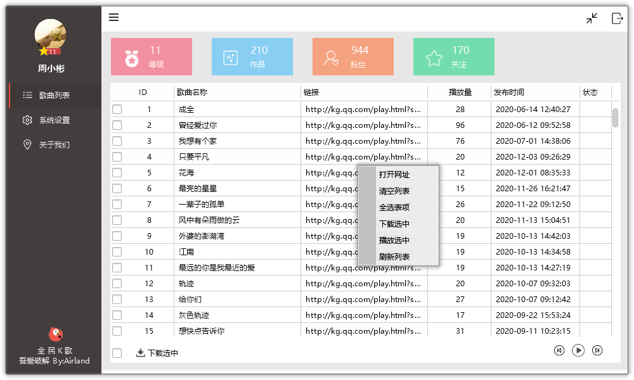This screenshot has height=380, width=634.
Task: Click the previous-track icon at bottom right
Action: pyautogui.click(x=559, y=350)
